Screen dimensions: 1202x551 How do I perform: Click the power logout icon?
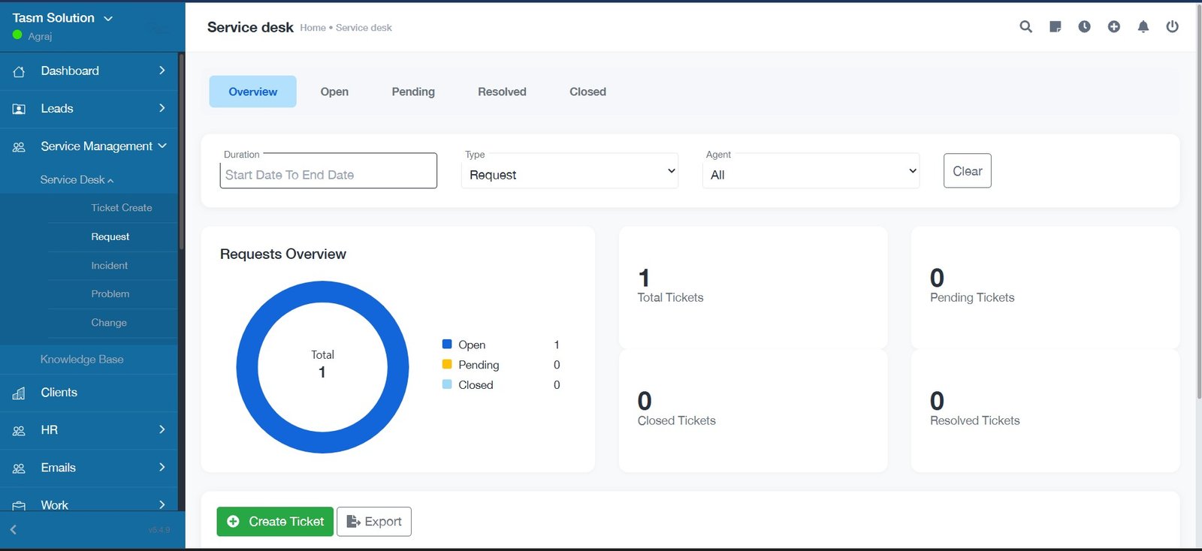click(1172, 27)
